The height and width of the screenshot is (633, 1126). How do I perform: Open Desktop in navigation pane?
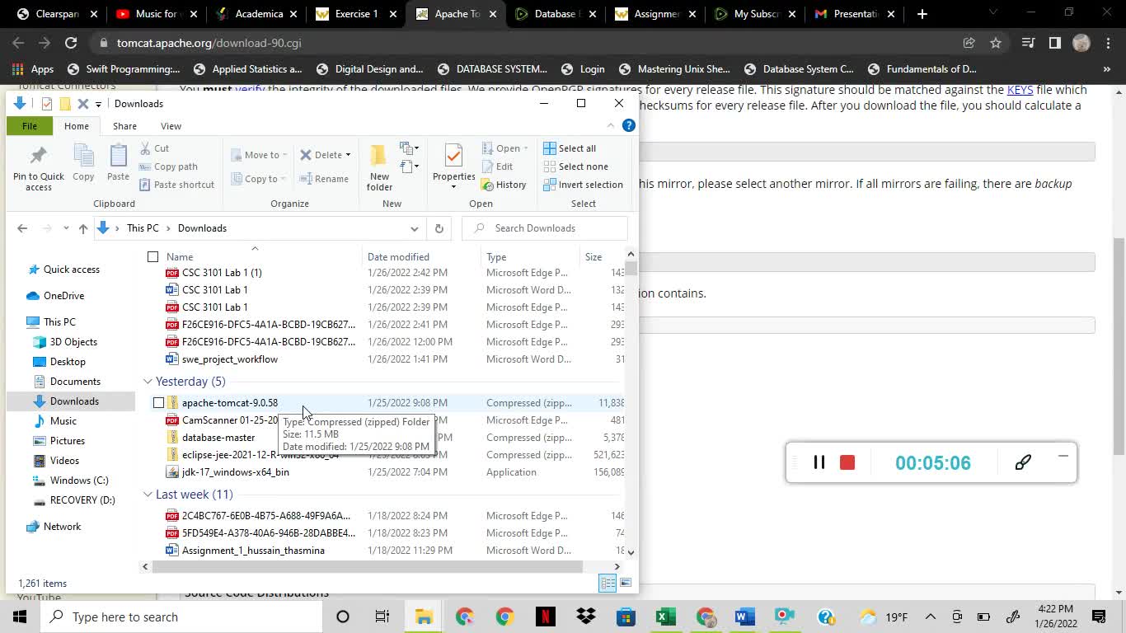pos(68,362)
